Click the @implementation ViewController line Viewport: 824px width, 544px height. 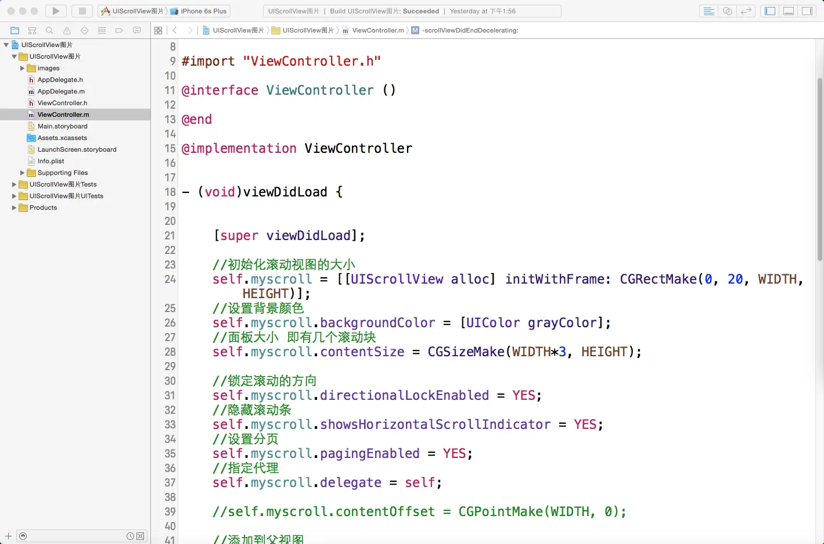coord(297,148)
